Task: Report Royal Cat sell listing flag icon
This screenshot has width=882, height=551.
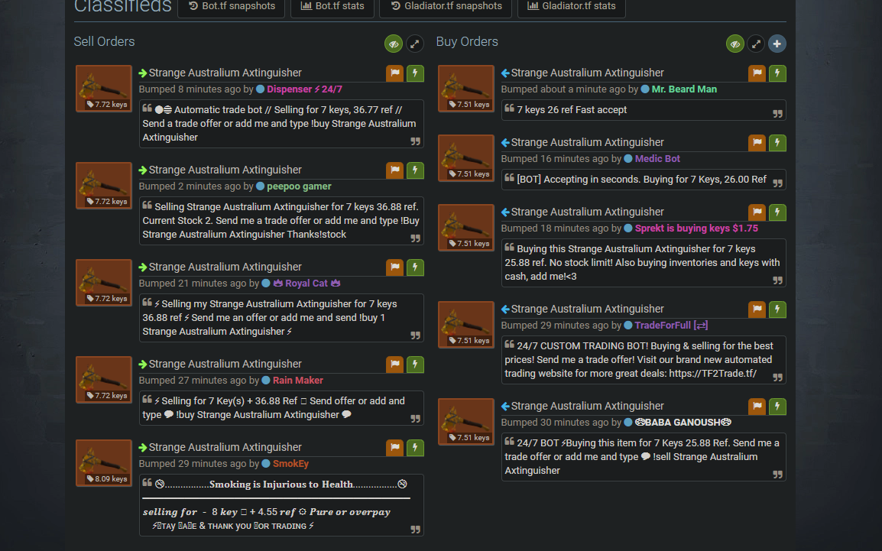Action: click(x=395, y=267)
